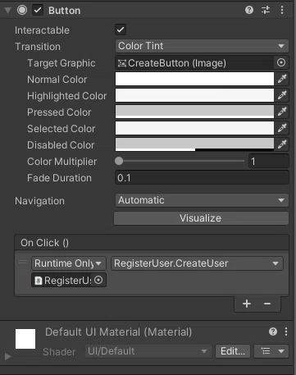Click the Color Multiplier label

coord(62,162)
